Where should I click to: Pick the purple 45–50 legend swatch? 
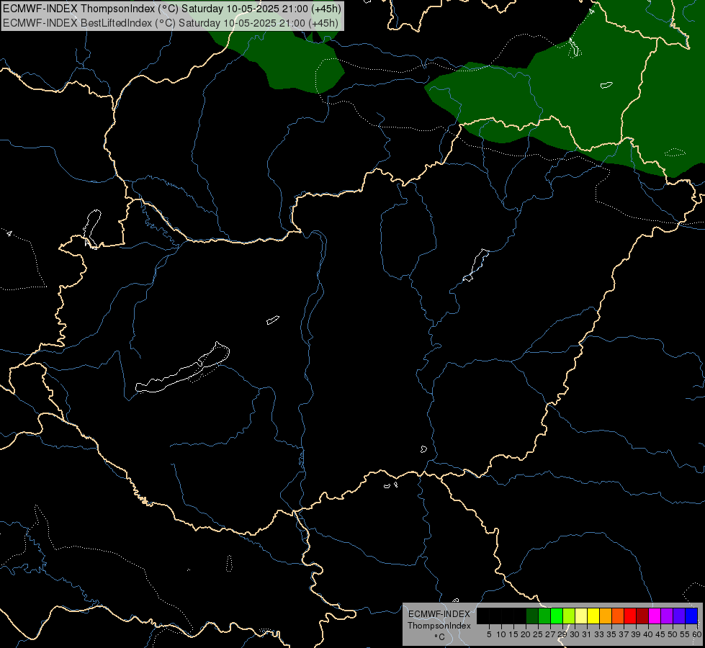point(667,616)
